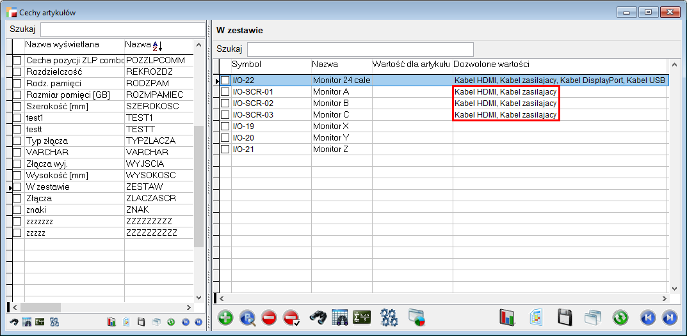Screen dimensions: 687x336
Task: Click features list horizontal scrollbar right arrow
Action: coord(189,307)
